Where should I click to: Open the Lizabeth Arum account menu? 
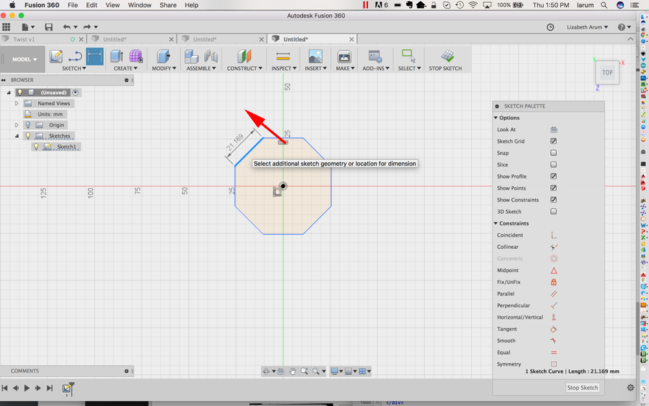pyautogui.click(x=587, y=27)
